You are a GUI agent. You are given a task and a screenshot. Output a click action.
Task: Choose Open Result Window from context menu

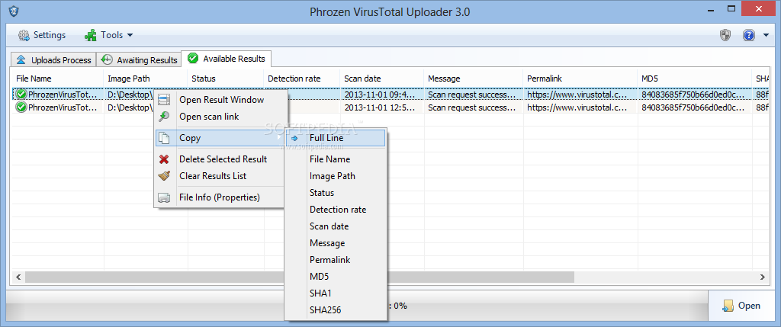(220, 100)
